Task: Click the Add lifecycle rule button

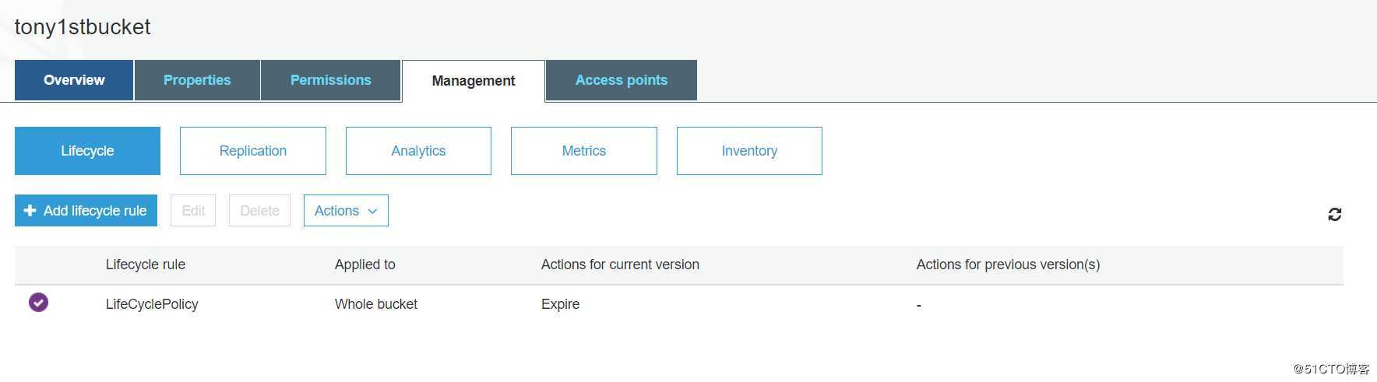Action: coord(86,211)
